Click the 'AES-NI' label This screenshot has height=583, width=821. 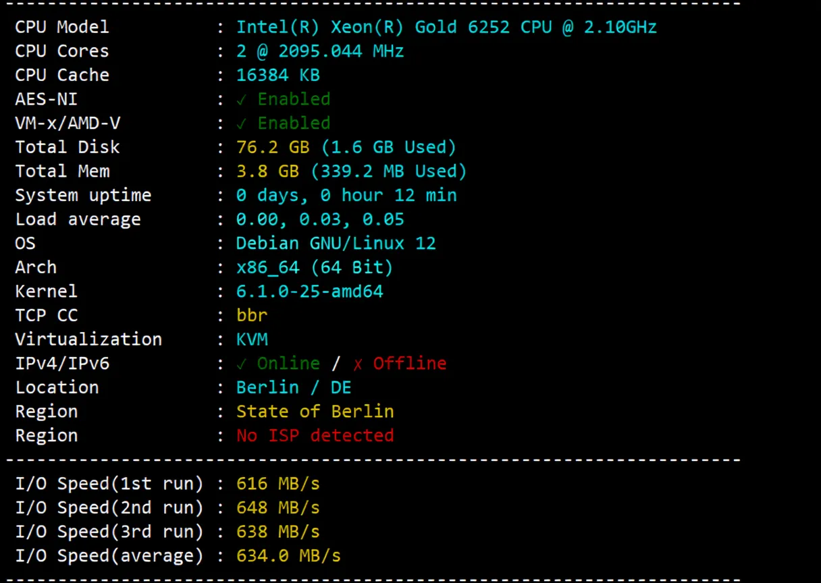47,99
